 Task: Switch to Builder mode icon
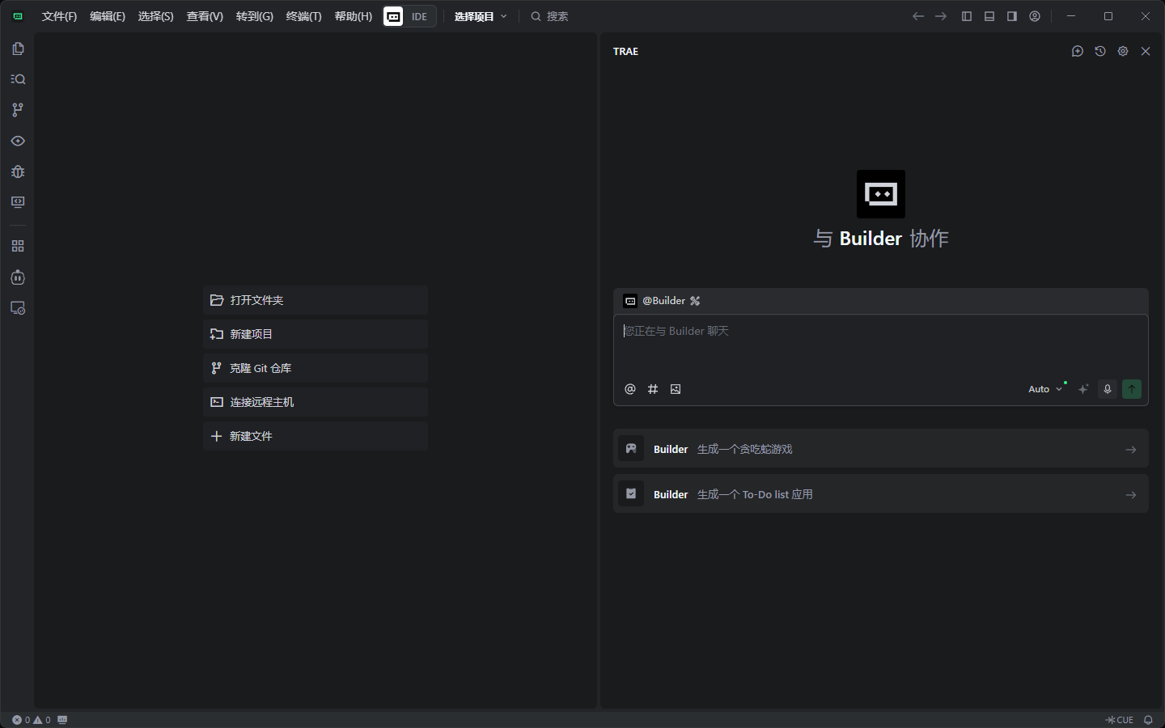[x=393, y=16]
